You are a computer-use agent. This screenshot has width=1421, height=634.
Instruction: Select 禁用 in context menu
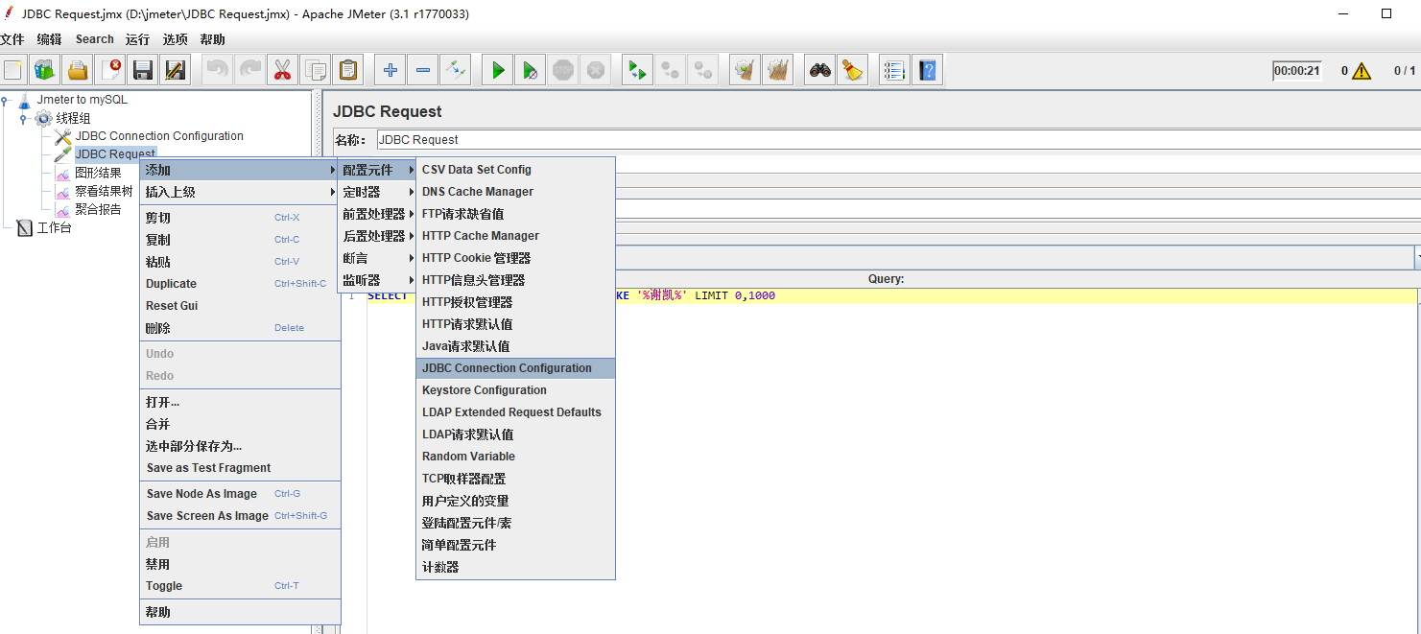coord(240,564)
